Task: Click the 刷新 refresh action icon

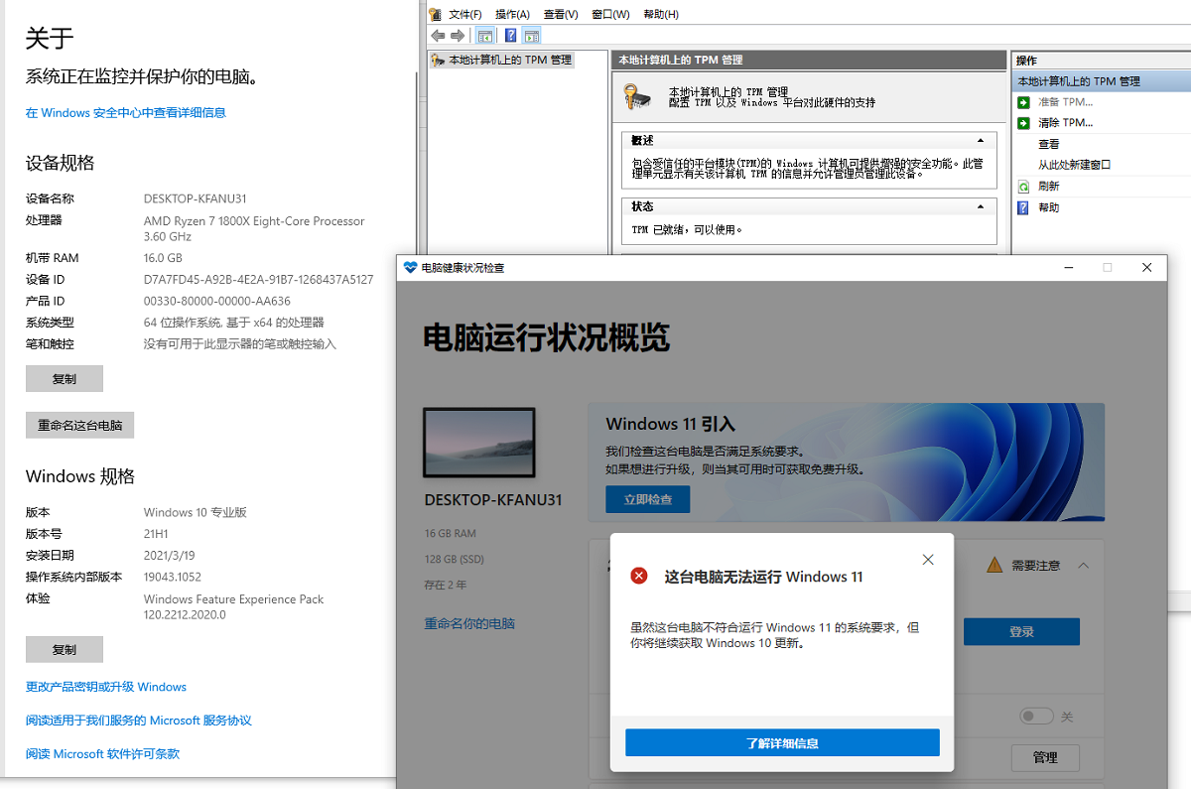Action: click(x=1023, y=187)
